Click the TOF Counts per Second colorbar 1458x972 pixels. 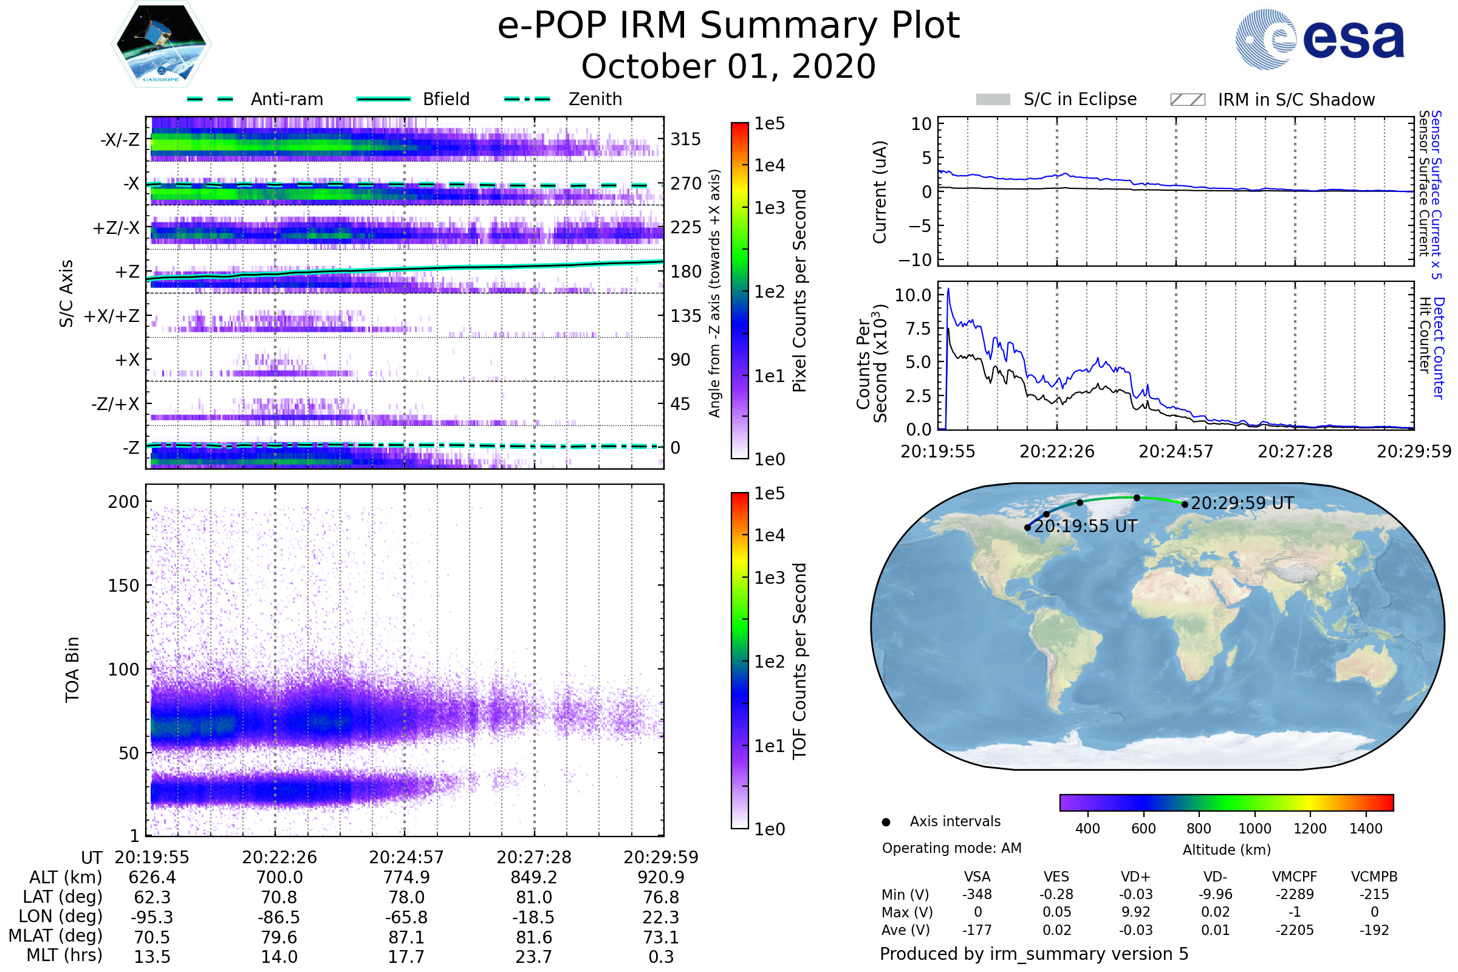click(739, 660)
